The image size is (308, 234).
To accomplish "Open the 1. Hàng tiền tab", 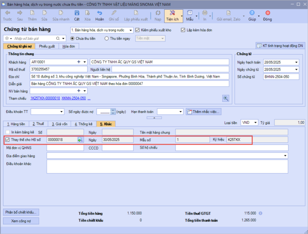I will coord(16,124).
